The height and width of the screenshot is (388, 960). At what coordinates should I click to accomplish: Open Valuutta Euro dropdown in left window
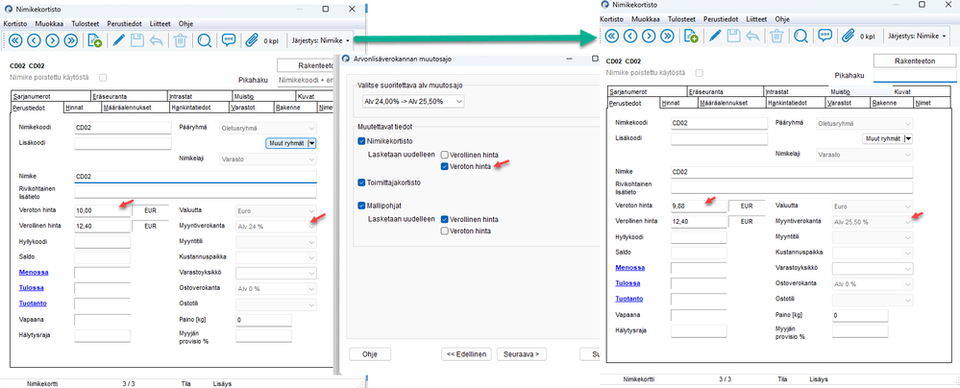pos(276,210)
